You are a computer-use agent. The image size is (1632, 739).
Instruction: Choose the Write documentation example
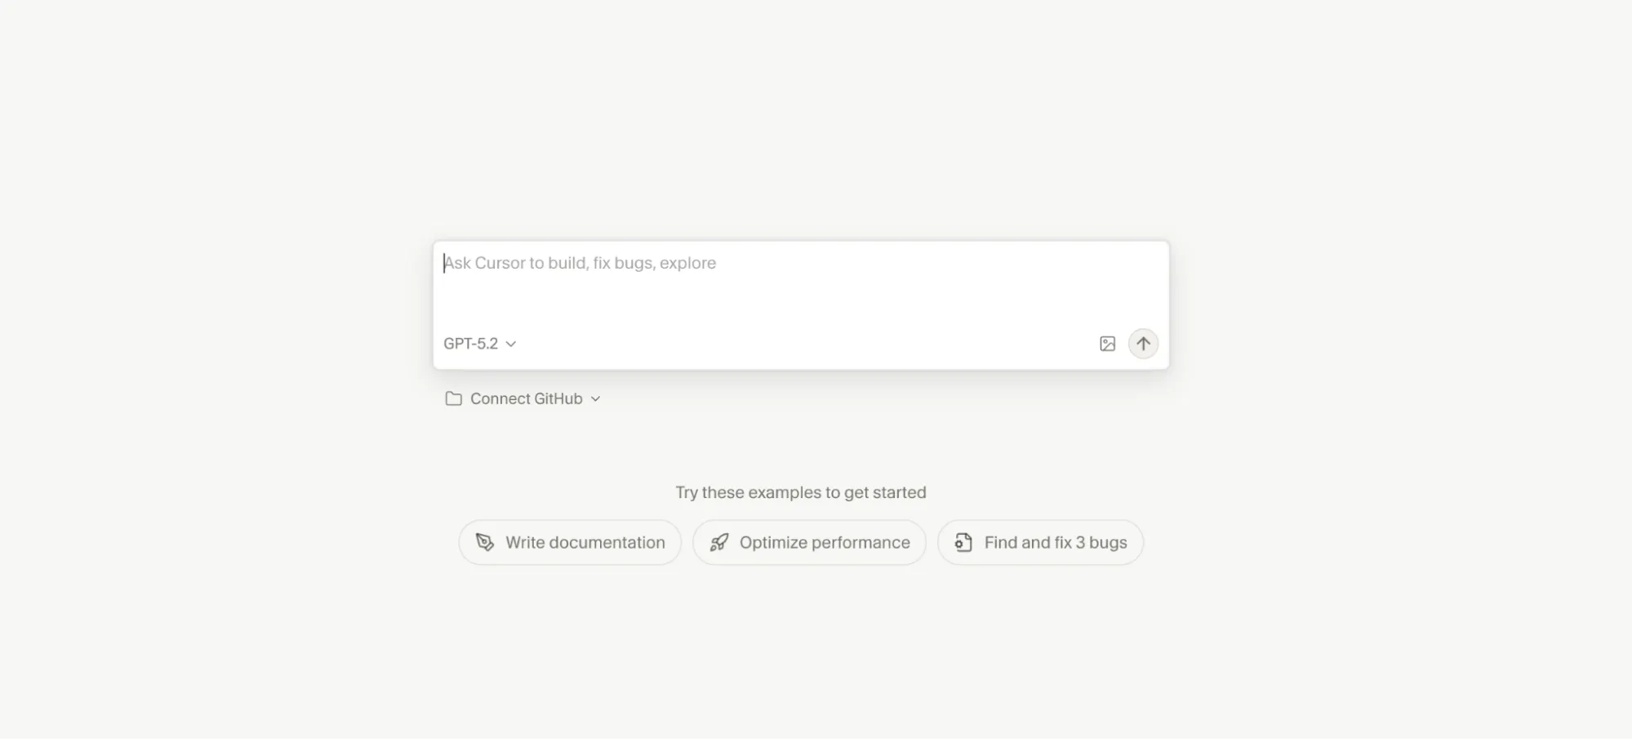(570, 542)
